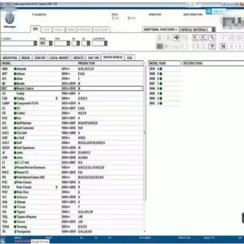Switch to the TOOLS tab
Image resolution: width=244 pixels, height=244 pixels.
[59, 30]
